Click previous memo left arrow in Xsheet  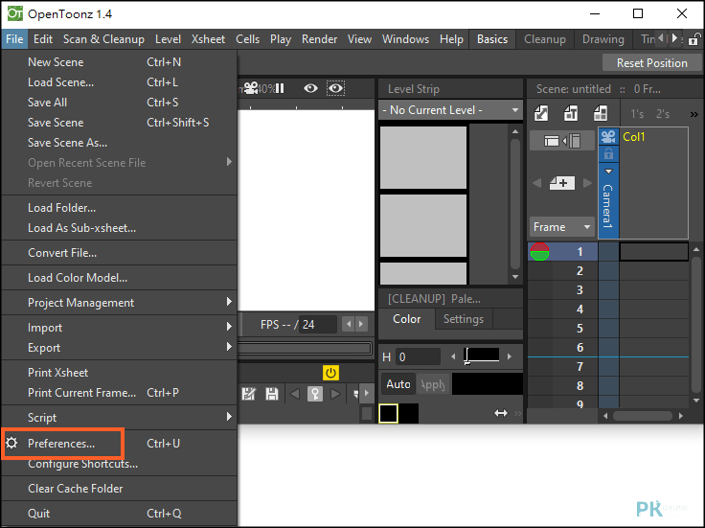pyautogui.click(x=536, y=183)
